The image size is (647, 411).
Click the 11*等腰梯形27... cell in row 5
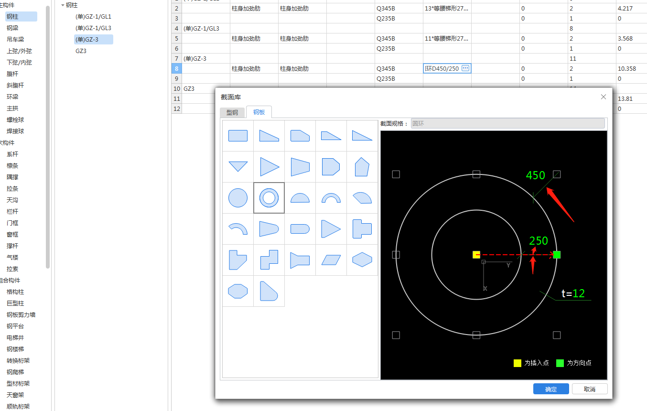pyautogui.click(x=447, y=38)
